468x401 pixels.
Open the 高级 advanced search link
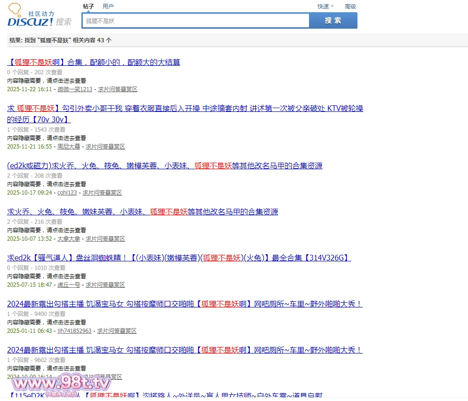(x=350, y=7)
